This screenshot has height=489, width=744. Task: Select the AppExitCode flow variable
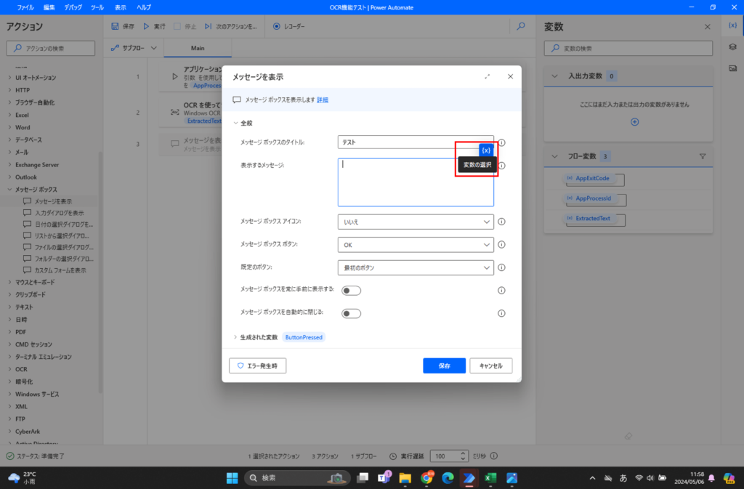(593, 178)
